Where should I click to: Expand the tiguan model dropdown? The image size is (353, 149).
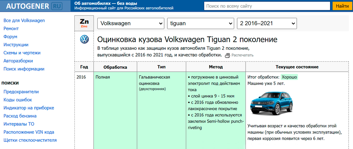pyautogui.click(x=201, y=23)
